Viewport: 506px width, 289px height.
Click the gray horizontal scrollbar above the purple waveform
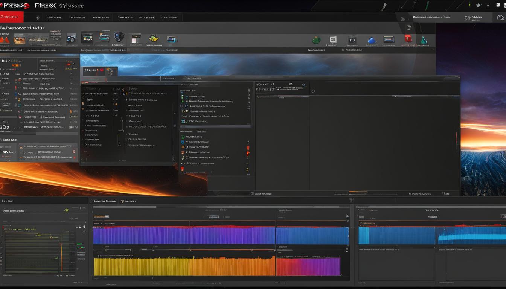(x=125, y=207)
